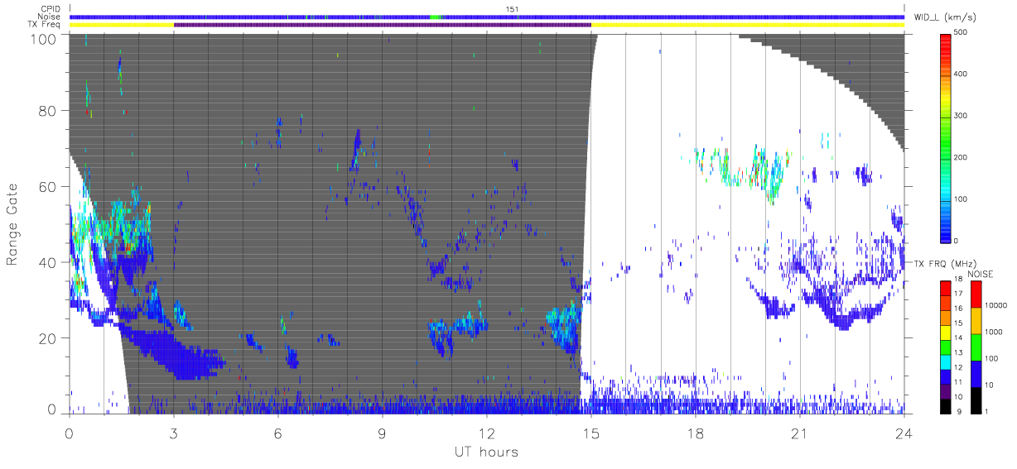Image resolution: width=1017 pixels, height=469 pixels.
Task: Click the Range Gate axis title
Action: pos(13,225)
